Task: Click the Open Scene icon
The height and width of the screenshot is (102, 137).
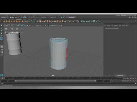Action: coord(12,17)
